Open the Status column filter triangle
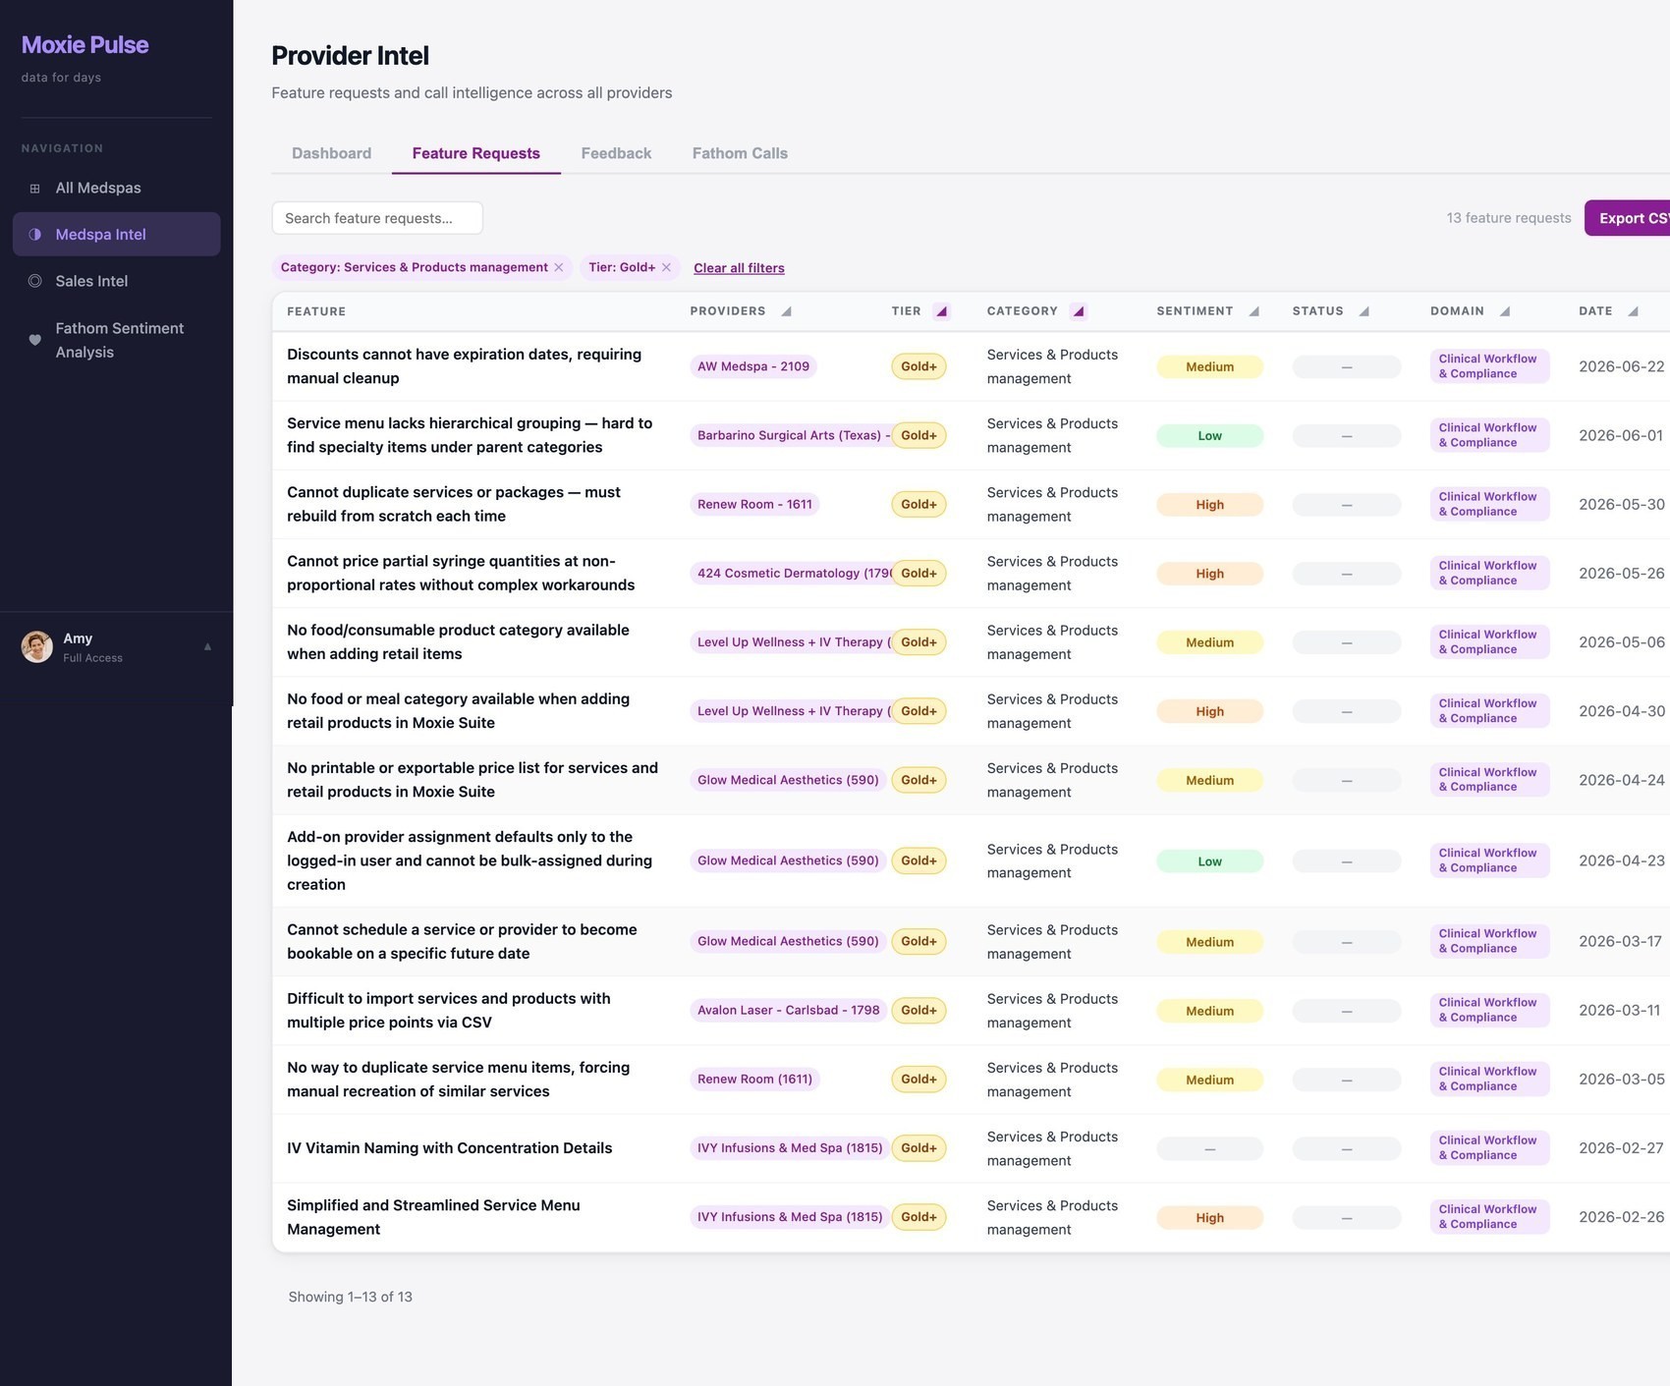This screenshot has width=1670, height=1386. tap(1364, 311)
